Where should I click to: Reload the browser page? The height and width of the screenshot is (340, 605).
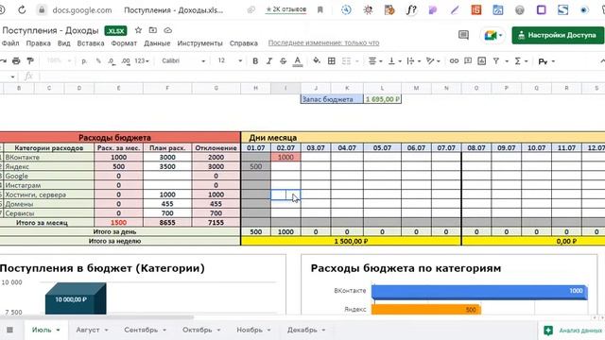tap(22, 10)
